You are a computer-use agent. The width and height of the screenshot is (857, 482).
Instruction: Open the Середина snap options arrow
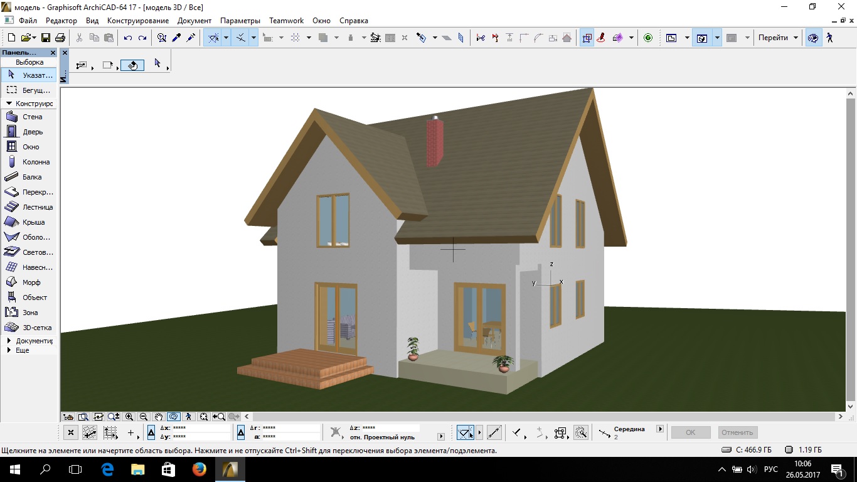660,429
